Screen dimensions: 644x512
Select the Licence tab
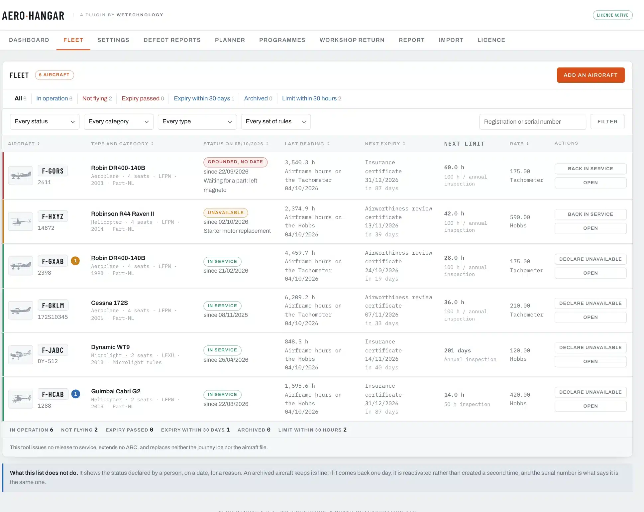[491, 40]
